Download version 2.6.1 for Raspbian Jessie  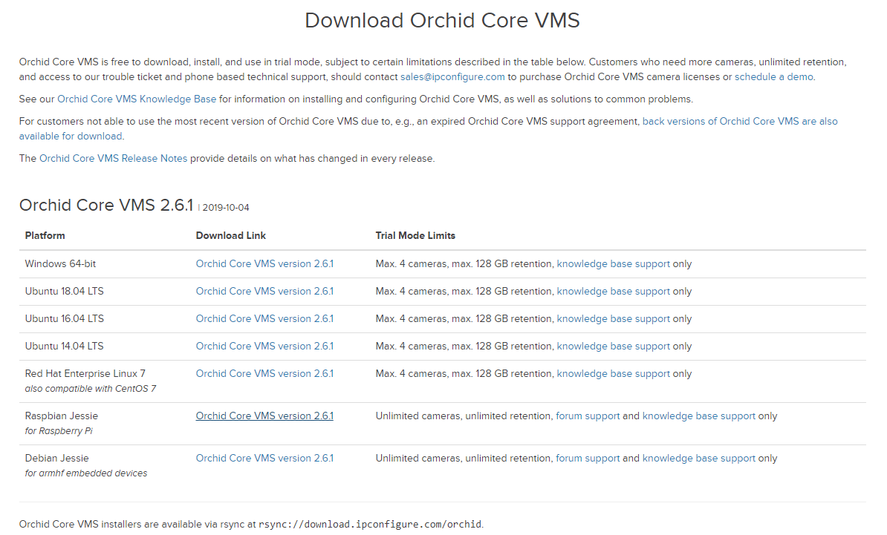(x=264, y=416)
